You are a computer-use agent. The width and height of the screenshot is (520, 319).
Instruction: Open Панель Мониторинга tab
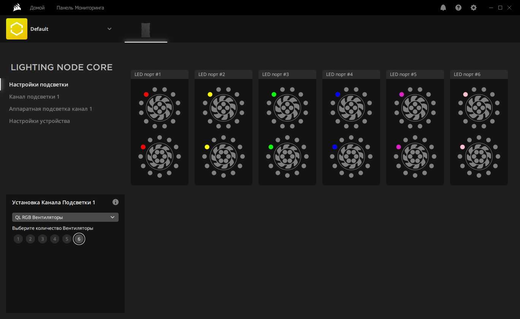80,8
